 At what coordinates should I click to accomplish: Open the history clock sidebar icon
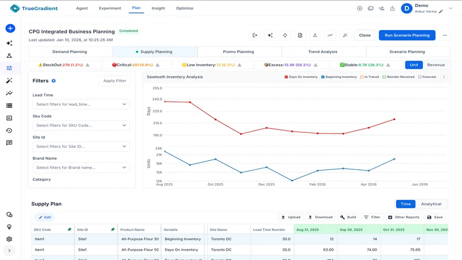click(x=9, y=131)
